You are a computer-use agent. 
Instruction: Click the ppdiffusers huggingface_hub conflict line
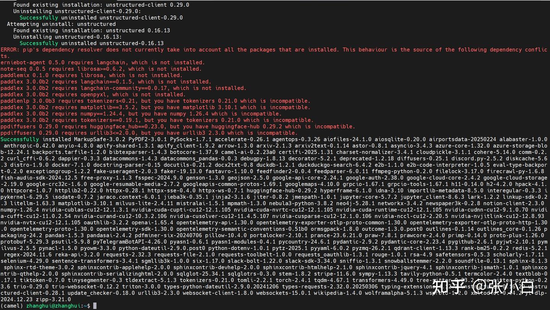click(x=178, y=127)
